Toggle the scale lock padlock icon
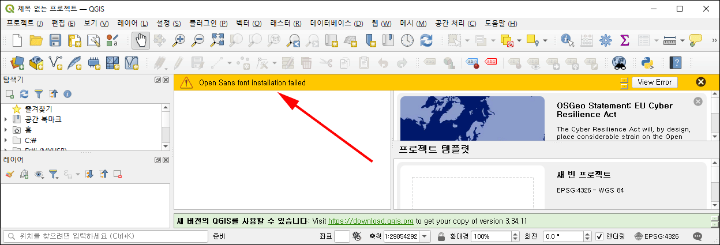The height and width of the screenshot is (245, 720). click(x=441, y=236)
